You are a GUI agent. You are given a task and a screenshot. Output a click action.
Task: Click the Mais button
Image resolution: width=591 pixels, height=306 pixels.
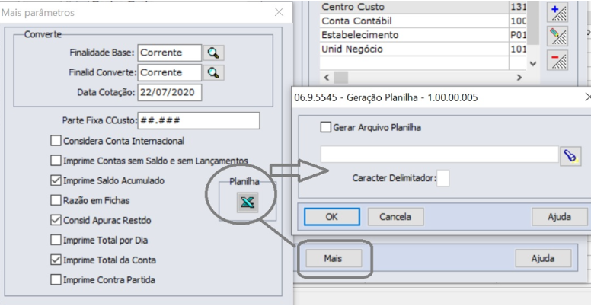point(333,259)
